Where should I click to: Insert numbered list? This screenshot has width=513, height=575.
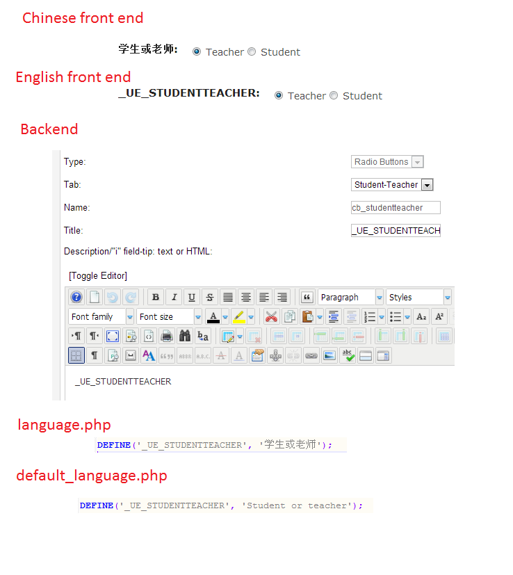pyautogui.click(x=370, y=316)
